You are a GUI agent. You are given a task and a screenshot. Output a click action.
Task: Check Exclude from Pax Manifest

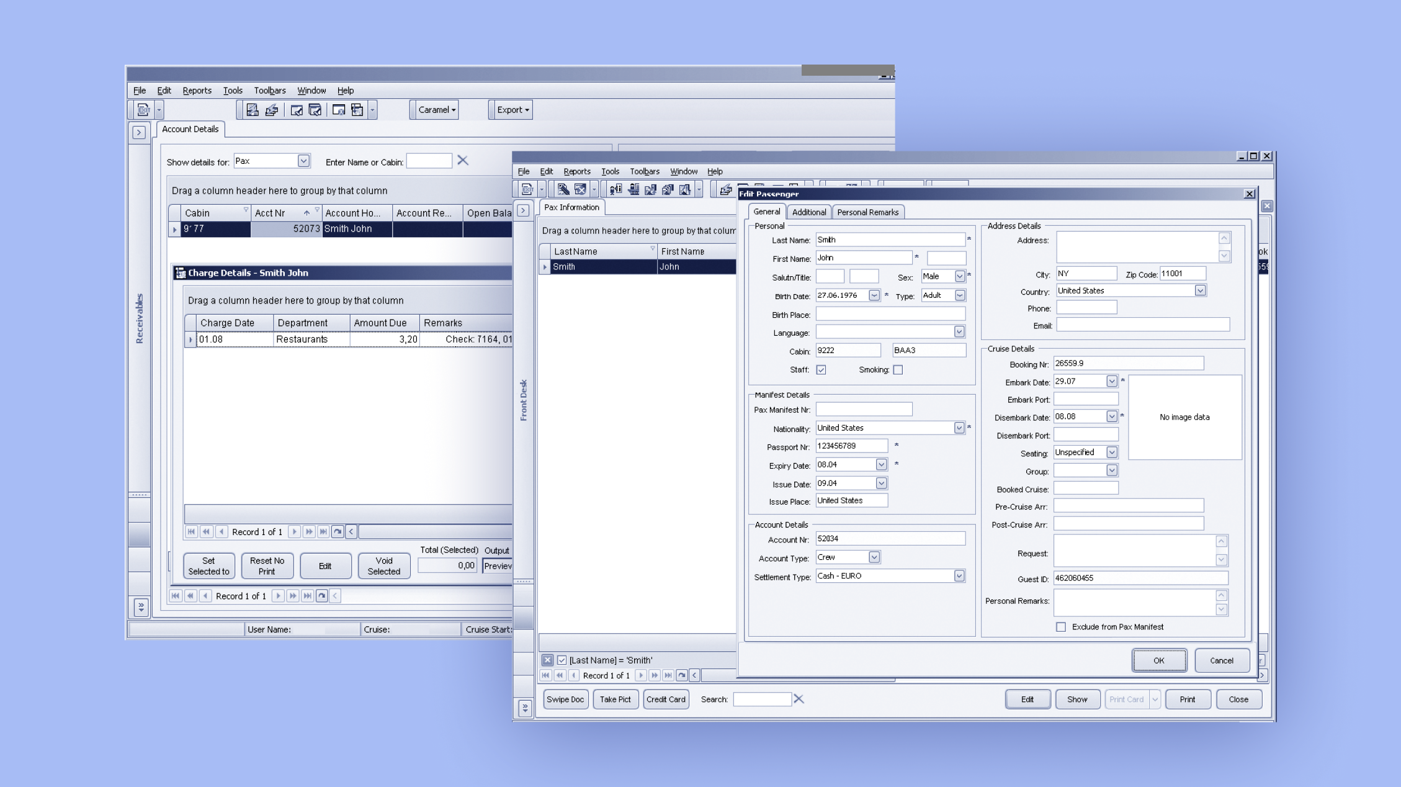1061,627
